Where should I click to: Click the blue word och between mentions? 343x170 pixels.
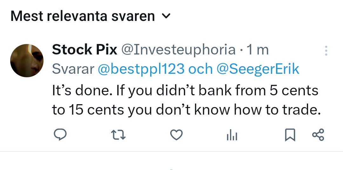click(200, 69)
